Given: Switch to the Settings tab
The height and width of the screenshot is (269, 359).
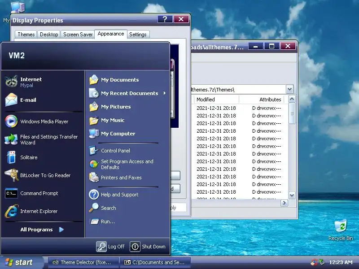Looking at the screenshot, I should click(138, 35).
